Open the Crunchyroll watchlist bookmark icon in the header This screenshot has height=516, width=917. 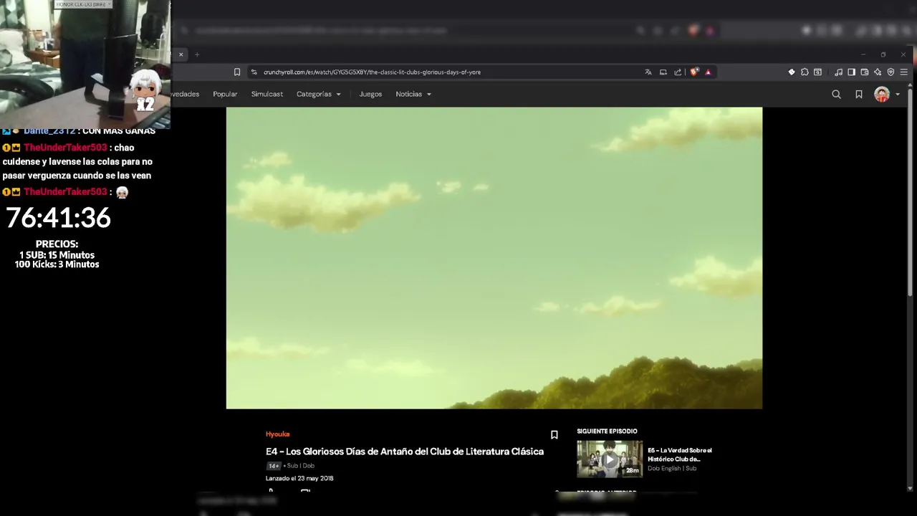click(859, 94)
